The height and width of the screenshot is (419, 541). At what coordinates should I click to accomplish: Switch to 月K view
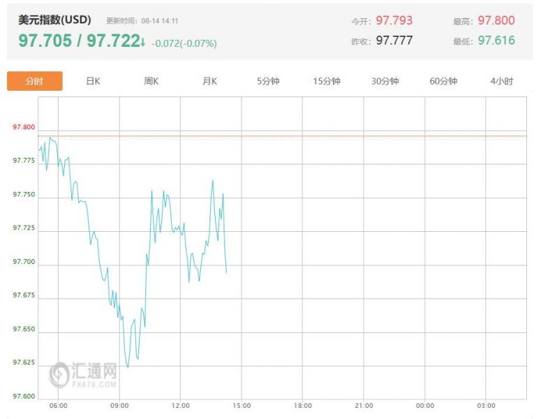[210, 81]
